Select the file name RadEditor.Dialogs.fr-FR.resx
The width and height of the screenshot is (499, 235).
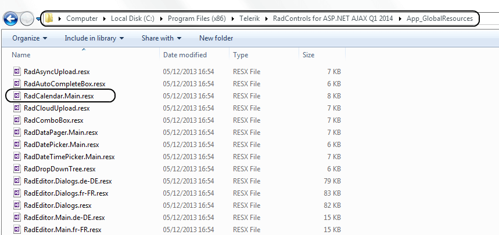pos(67,193)
